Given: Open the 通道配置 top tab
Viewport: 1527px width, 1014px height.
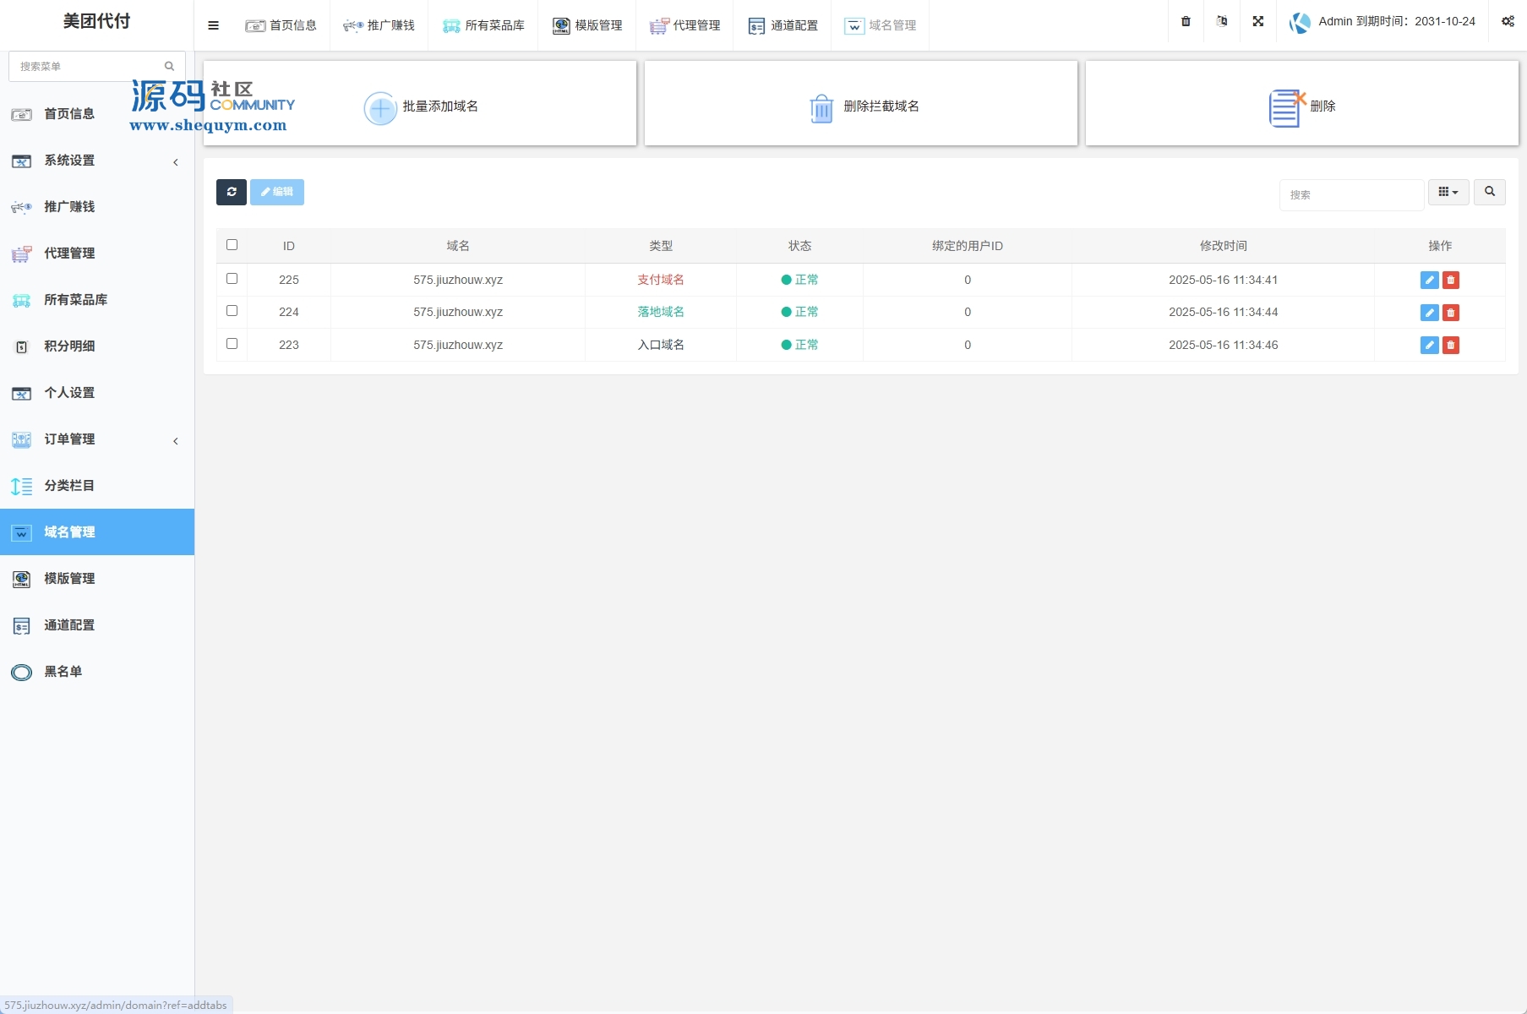Looking at the screenshot, I should (x=783, y=25).
